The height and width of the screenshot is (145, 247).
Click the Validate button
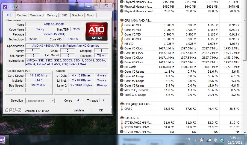(x=79, y=110)
